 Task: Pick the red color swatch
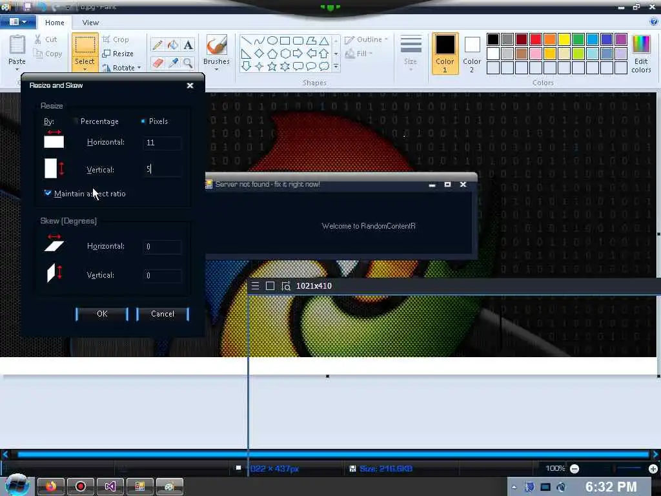coord(536,39)
